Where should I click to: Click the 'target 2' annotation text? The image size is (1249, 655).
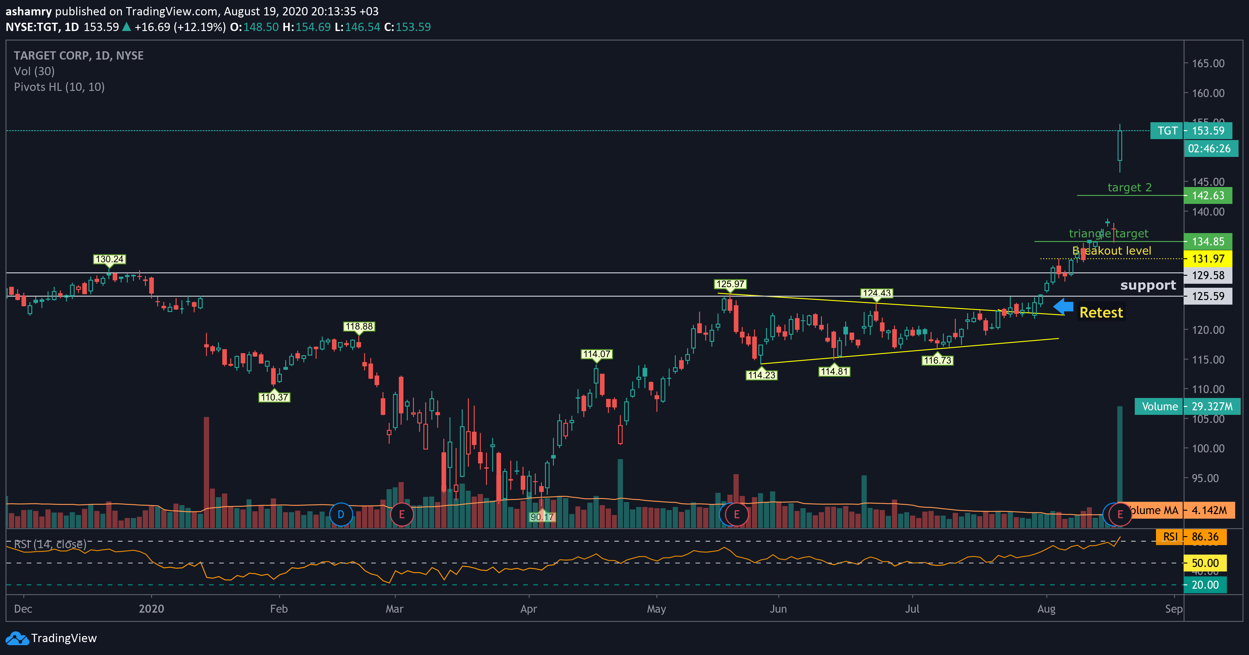tap(1129, 187)
